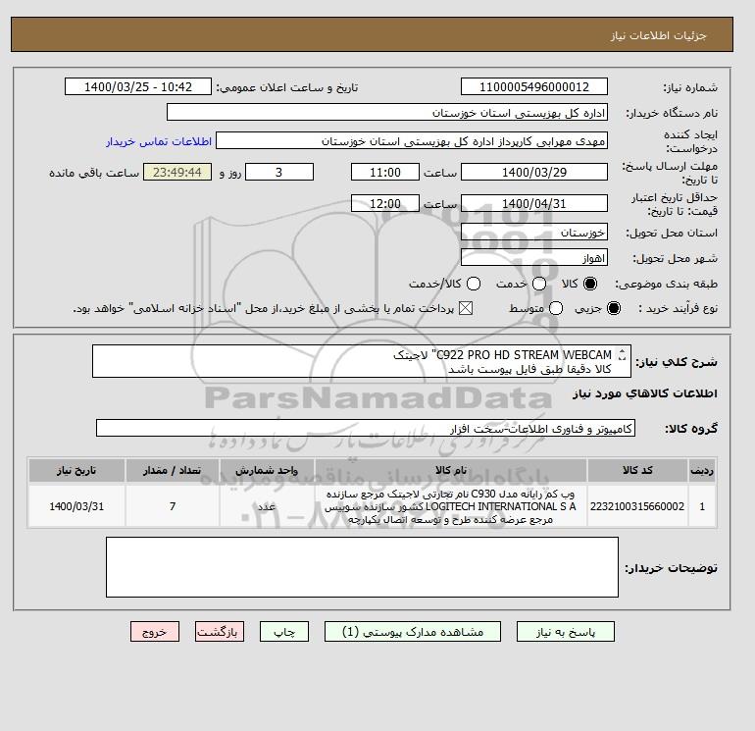Click the تعداد / مقدار column header
Screen dimensions: 755x731
tap(173, 470)
